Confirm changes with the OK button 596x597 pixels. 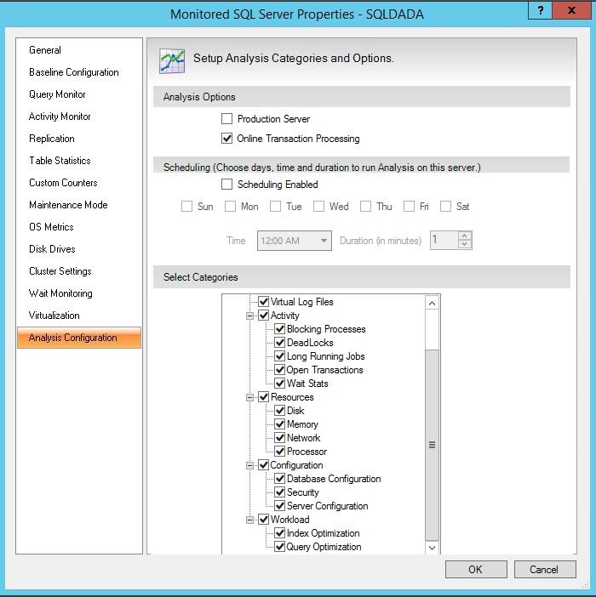point(476,569)
